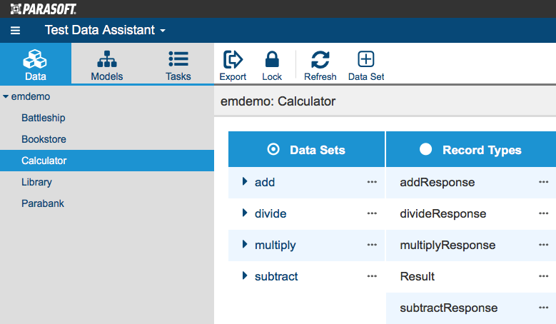Screen dimensions: 556x324
Task: Open the ellipsis menu for addResponse
Action: pyautogui.click(x=544, y=182)
